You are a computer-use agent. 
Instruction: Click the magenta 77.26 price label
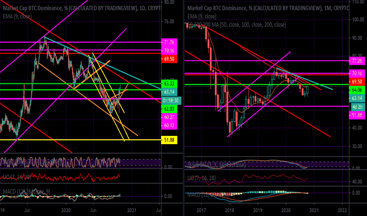click(357, 61)
